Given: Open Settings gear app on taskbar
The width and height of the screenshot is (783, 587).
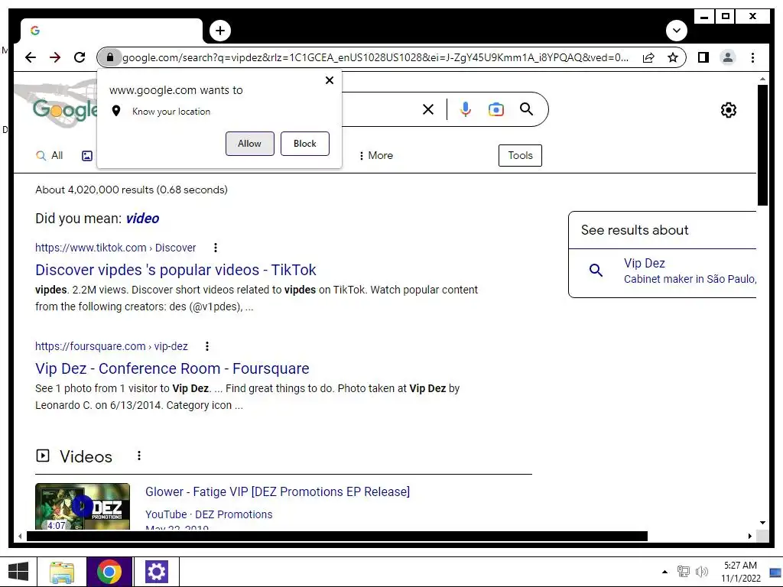Looking at the screenshot, I should click(156, 572).
